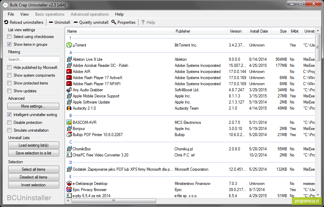Click the Select all items button
Image resolution: width=324 pixels, height=207 pixels.
pos(34,169)
